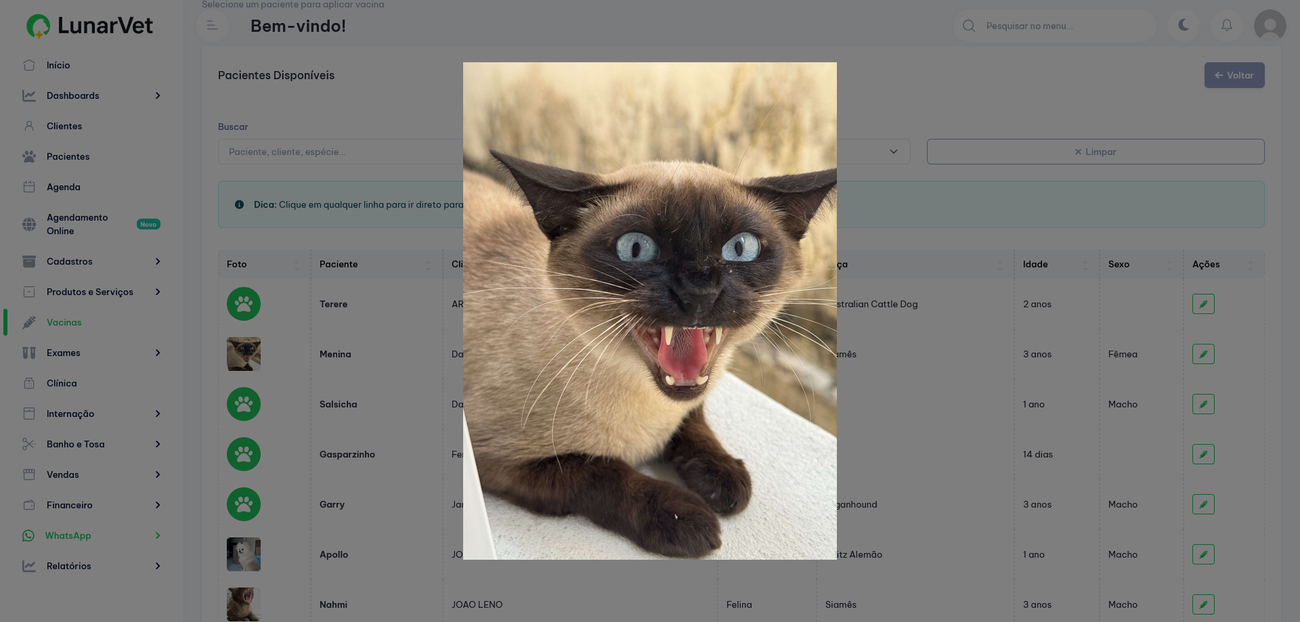Apply vaccine to Salsicha syringe icon

pyautogui.click(x=1203, y=404)
